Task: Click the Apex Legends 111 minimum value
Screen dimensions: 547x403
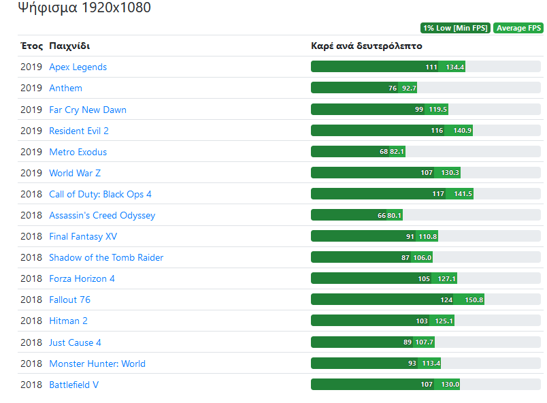Action: point(431,67)
